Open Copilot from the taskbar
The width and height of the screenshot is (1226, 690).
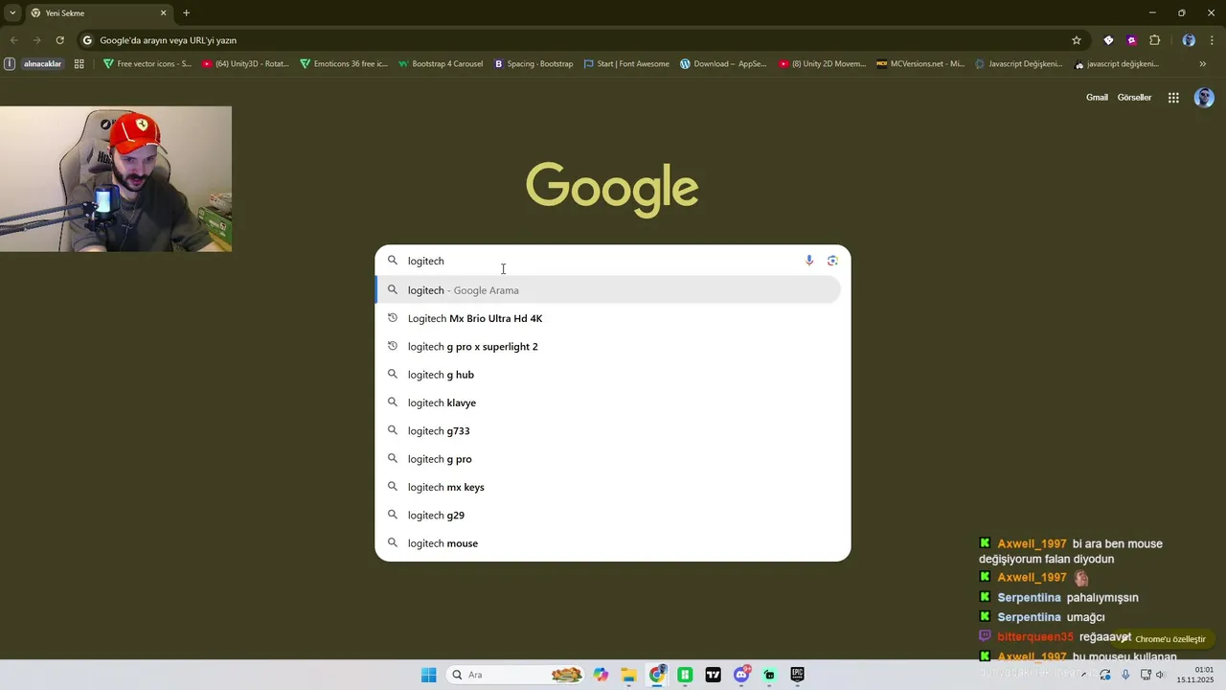[x=601, y=675]
